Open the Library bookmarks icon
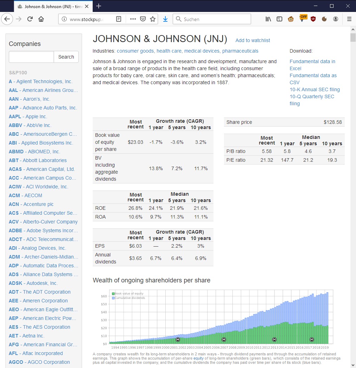 [x=268, y=19]
